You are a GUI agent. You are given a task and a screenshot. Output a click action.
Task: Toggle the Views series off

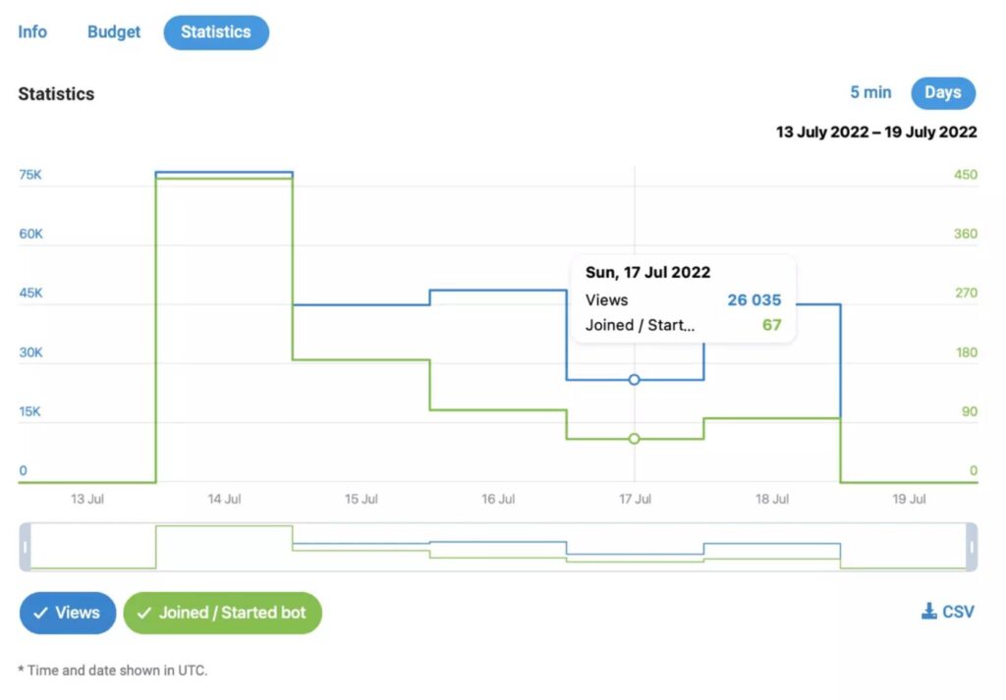point(68,613)
